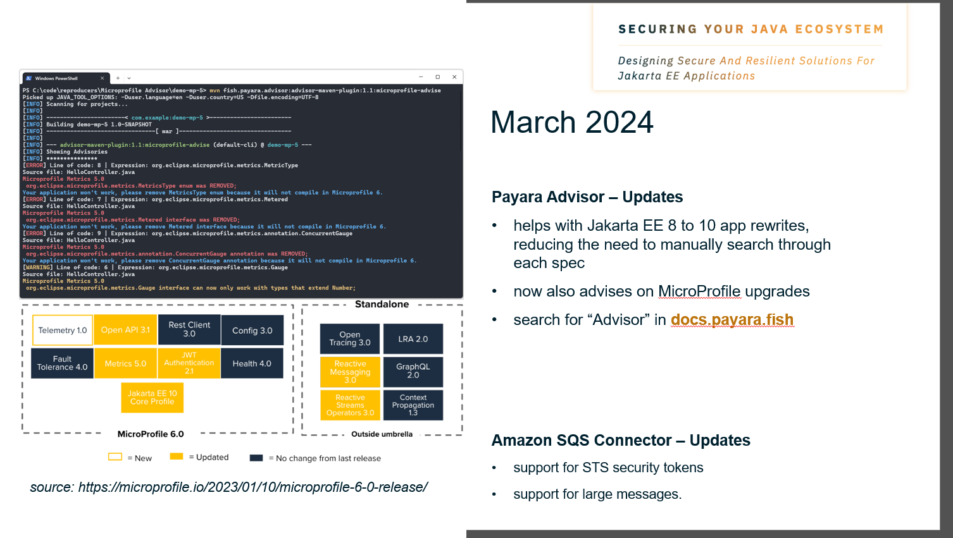953x538 pixels.
Task: Select the Windows PowerShell tab
Action: coord(60,78)
